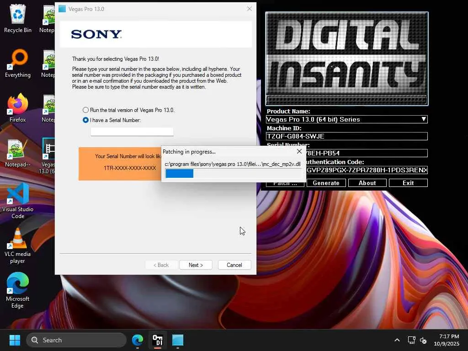Viewport: 468px width, 351px height.
Task: Click the patching progress bar
Action: pos(233,173)
